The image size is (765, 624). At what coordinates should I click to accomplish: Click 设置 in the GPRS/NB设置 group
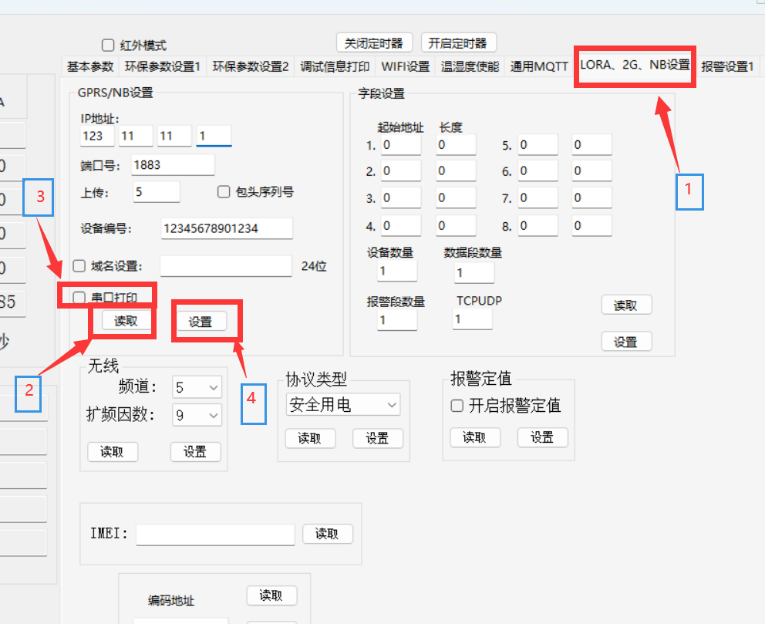201,322
